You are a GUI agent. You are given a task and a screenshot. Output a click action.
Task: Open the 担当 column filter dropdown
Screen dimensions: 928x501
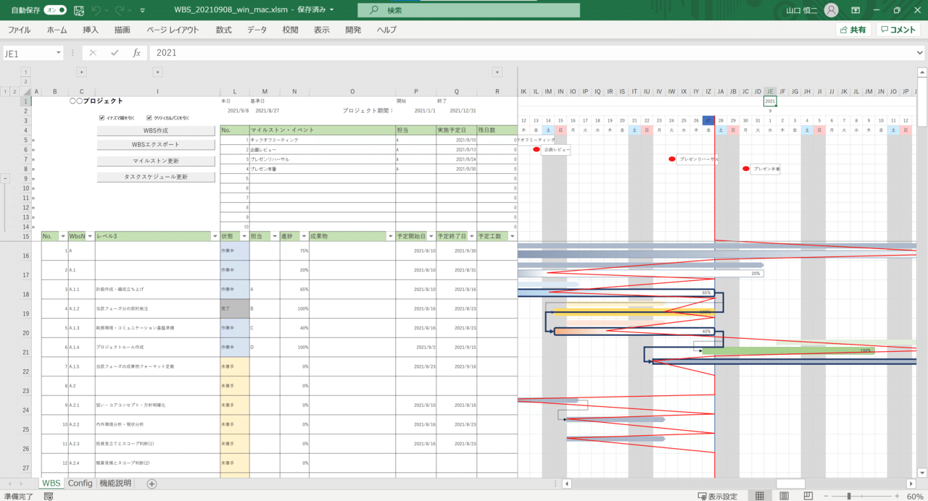pos(275,236)
